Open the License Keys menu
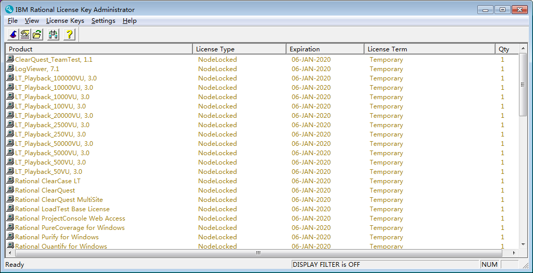This screenshot has width=533, height=273. point(65,21)
